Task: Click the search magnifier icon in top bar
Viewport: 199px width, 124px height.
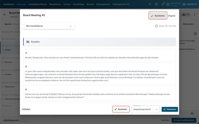Action: 150,4
